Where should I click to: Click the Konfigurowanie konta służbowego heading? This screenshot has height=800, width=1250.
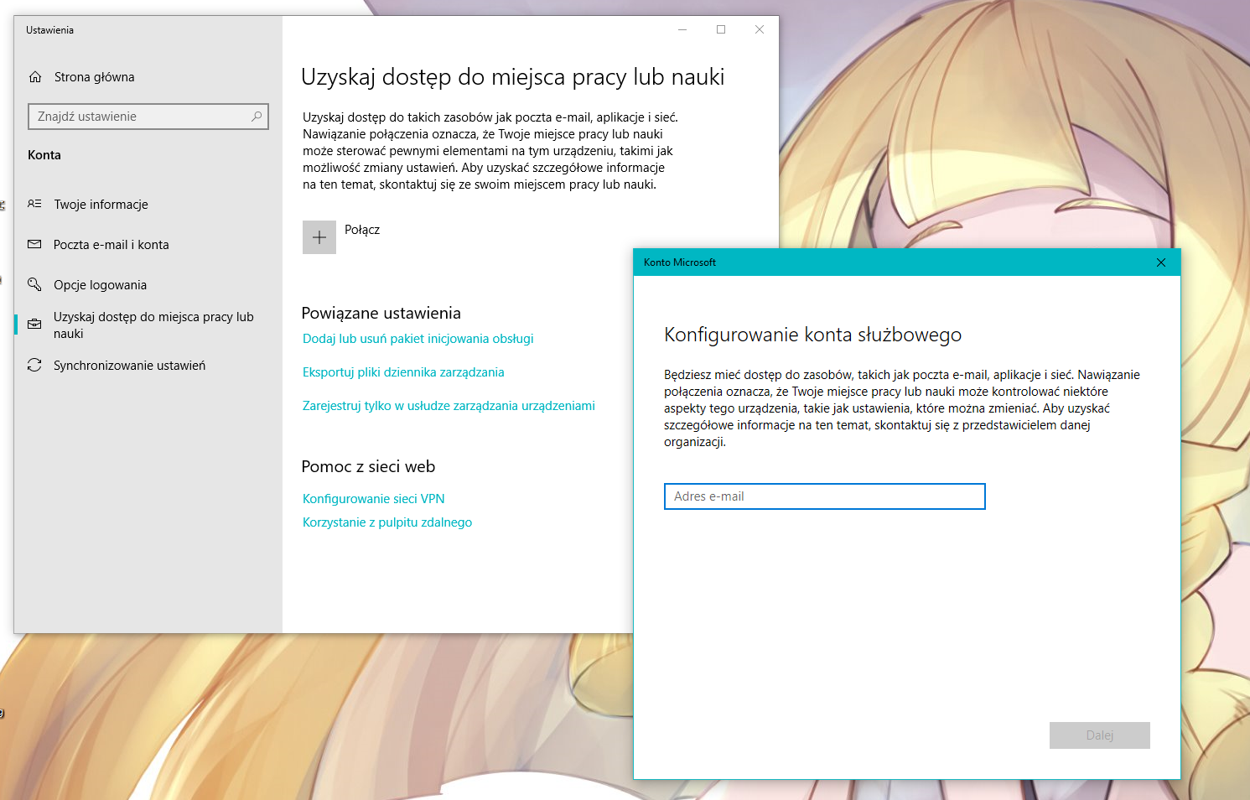812,335
